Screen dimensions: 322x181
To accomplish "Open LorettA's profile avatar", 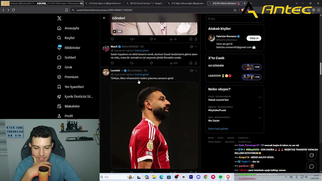I will pyautogui.click(x=106, y=72).
